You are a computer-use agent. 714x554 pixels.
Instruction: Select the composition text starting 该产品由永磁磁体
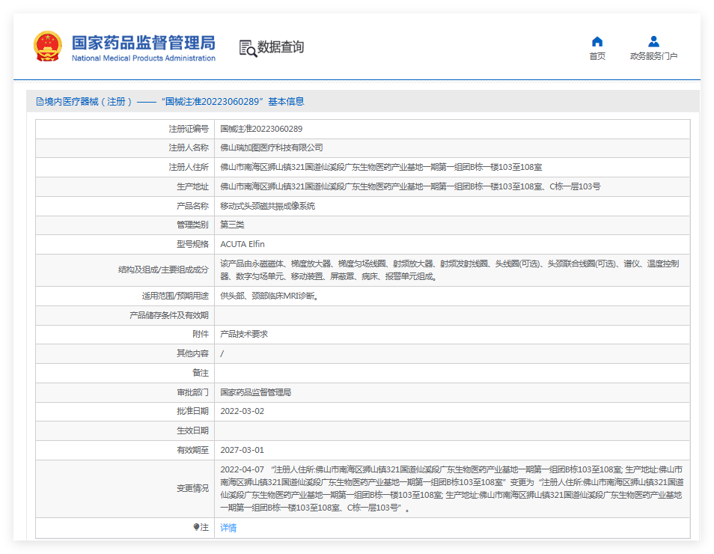[x=450, y=270]
